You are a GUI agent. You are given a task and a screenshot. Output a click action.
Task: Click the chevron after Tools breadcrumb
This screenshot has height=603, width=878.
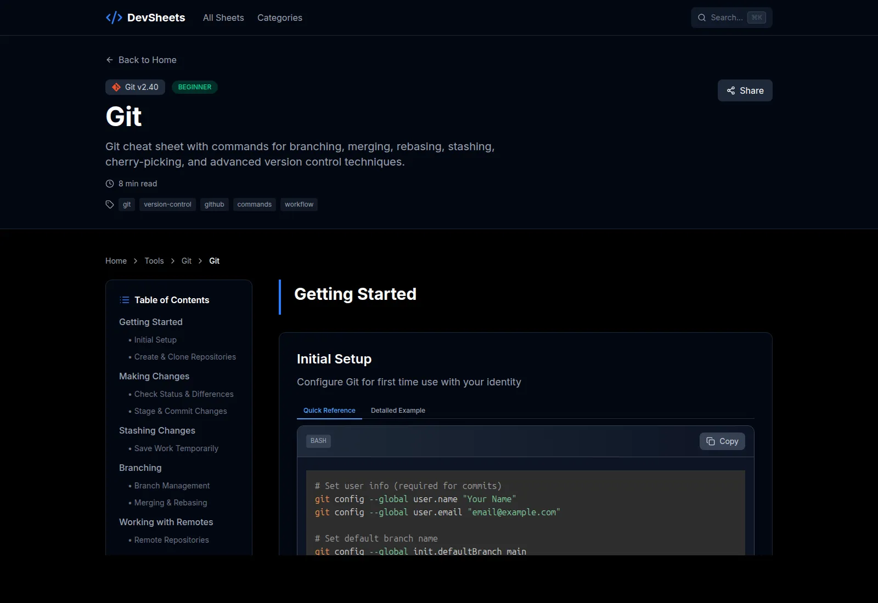point(173,261)
